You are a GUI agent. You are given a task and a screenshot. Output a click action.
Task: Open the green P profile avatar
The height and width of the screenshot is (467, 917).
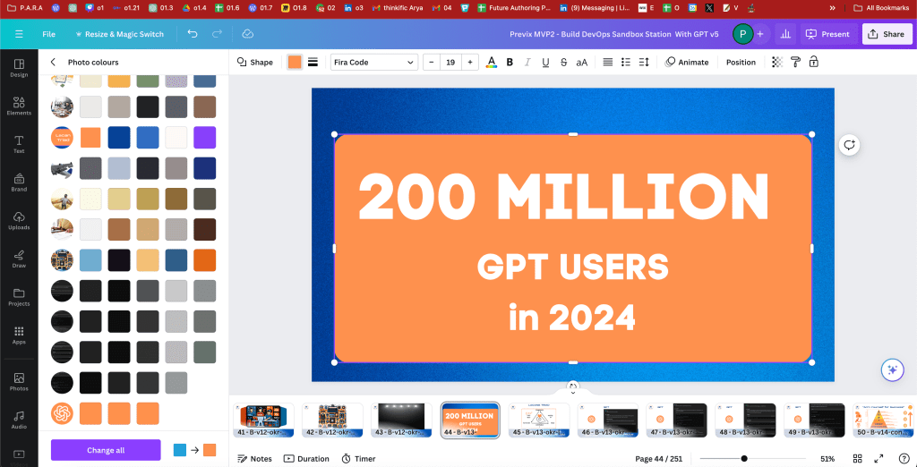(x=742, y=34)
